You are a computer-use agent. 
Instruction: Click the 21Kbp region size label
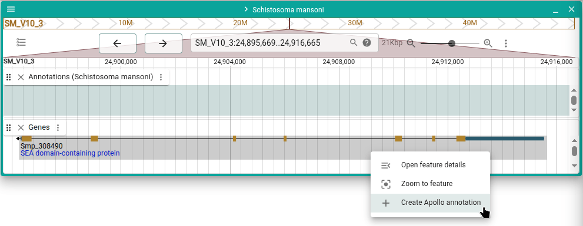392,43
